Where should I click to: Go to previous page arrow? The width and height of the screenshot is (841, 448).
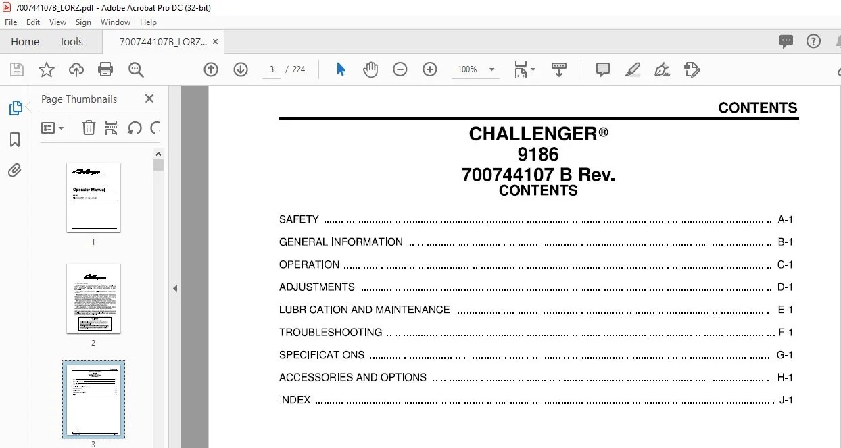coord(211,69)
